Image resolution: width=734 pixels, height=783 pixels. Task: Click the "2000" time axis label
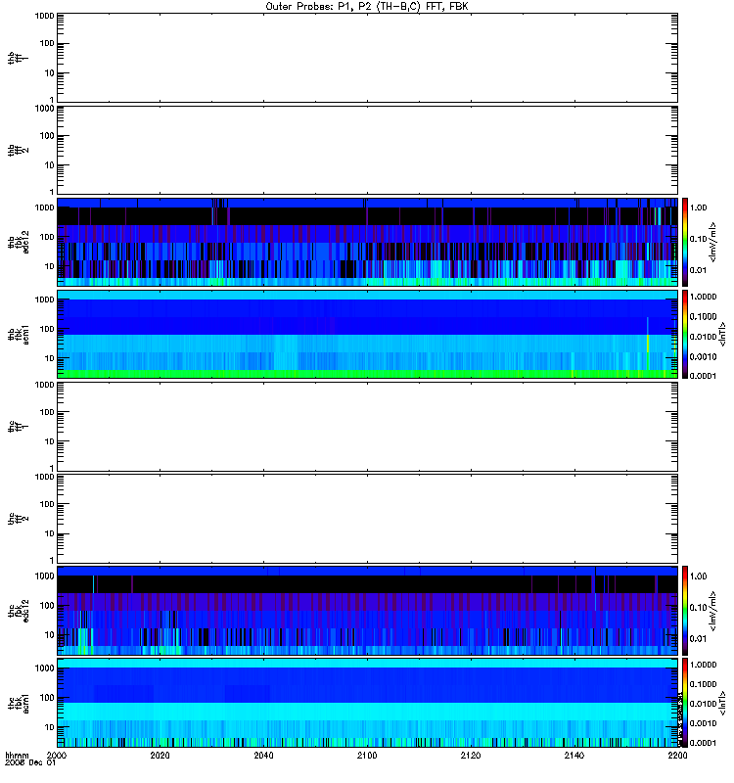click(57, 755)
